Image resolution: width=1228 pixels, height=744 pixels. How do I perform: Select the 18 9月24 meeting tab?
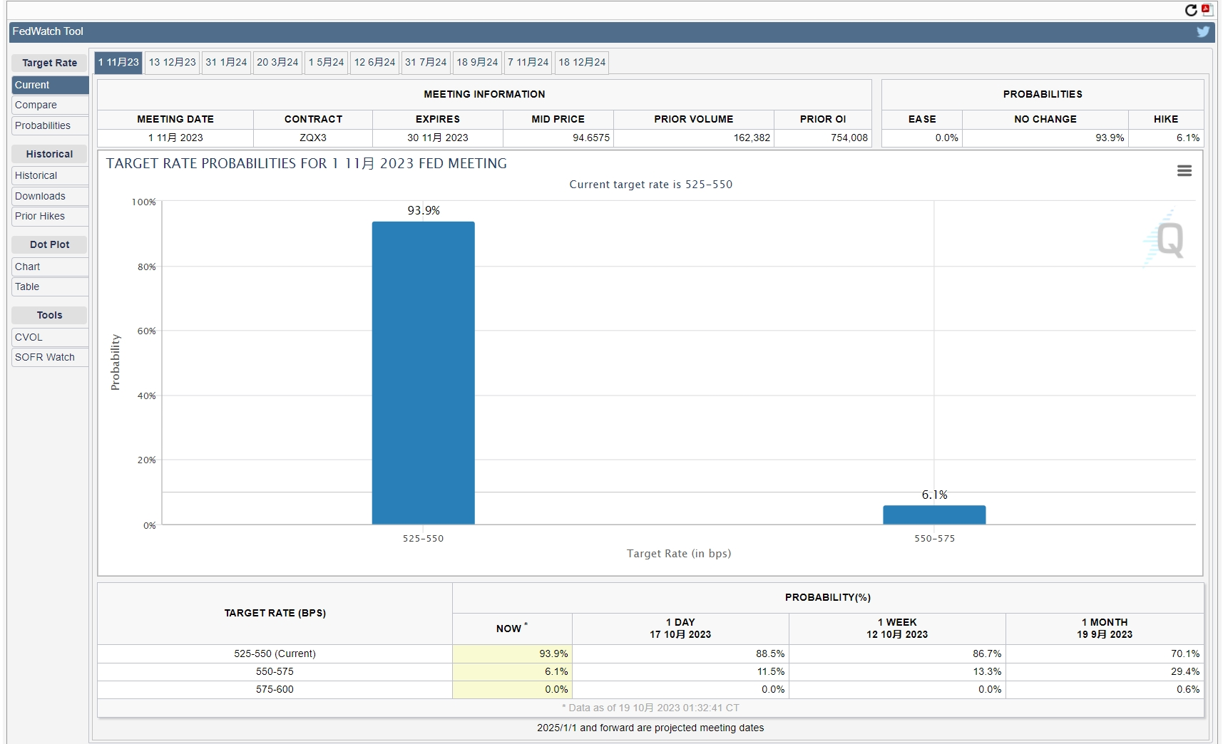(x=477, y=62)
